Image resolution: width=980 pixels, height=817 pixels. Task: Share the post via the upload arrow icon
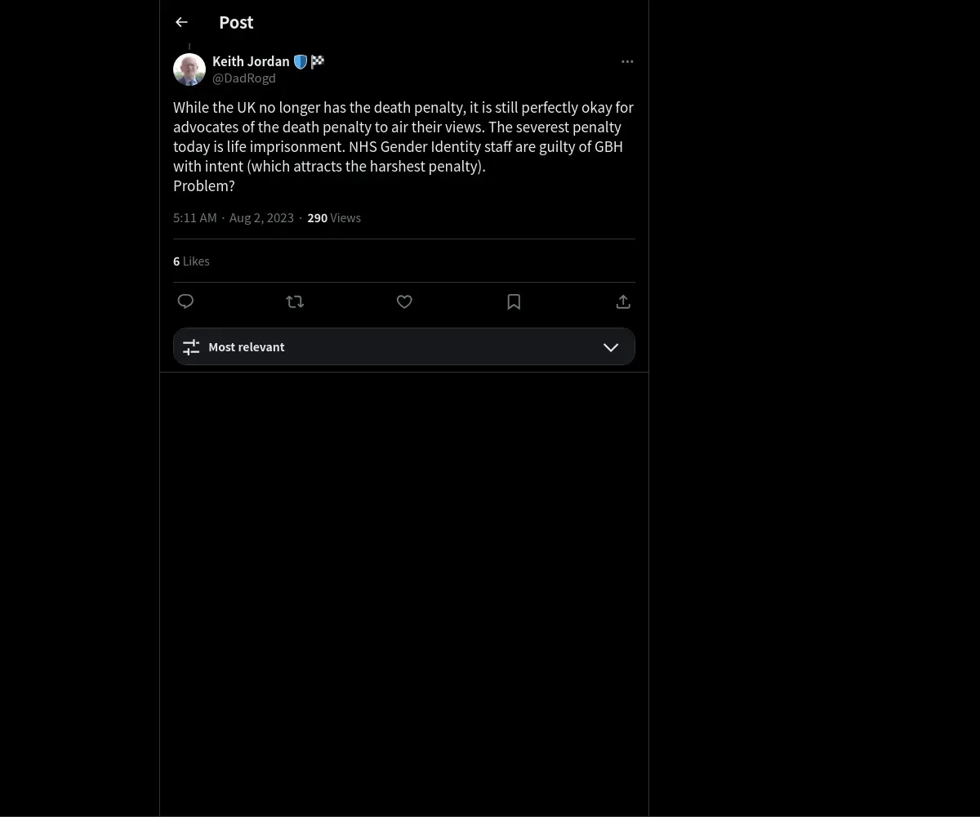tap(623, 301)
